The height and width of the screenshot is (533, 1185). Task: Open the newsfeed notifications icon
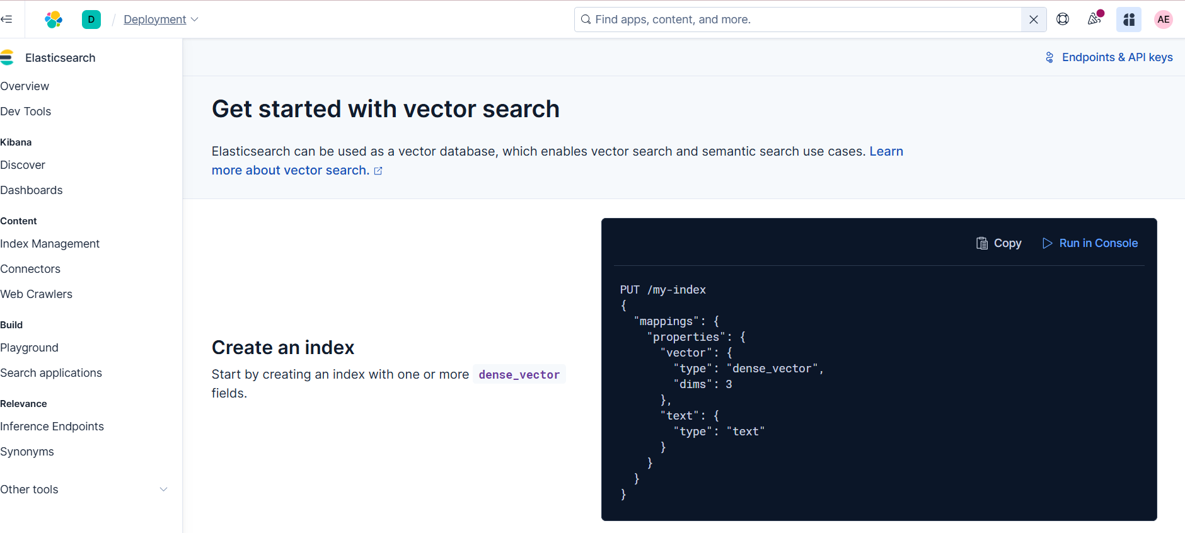1095,20
